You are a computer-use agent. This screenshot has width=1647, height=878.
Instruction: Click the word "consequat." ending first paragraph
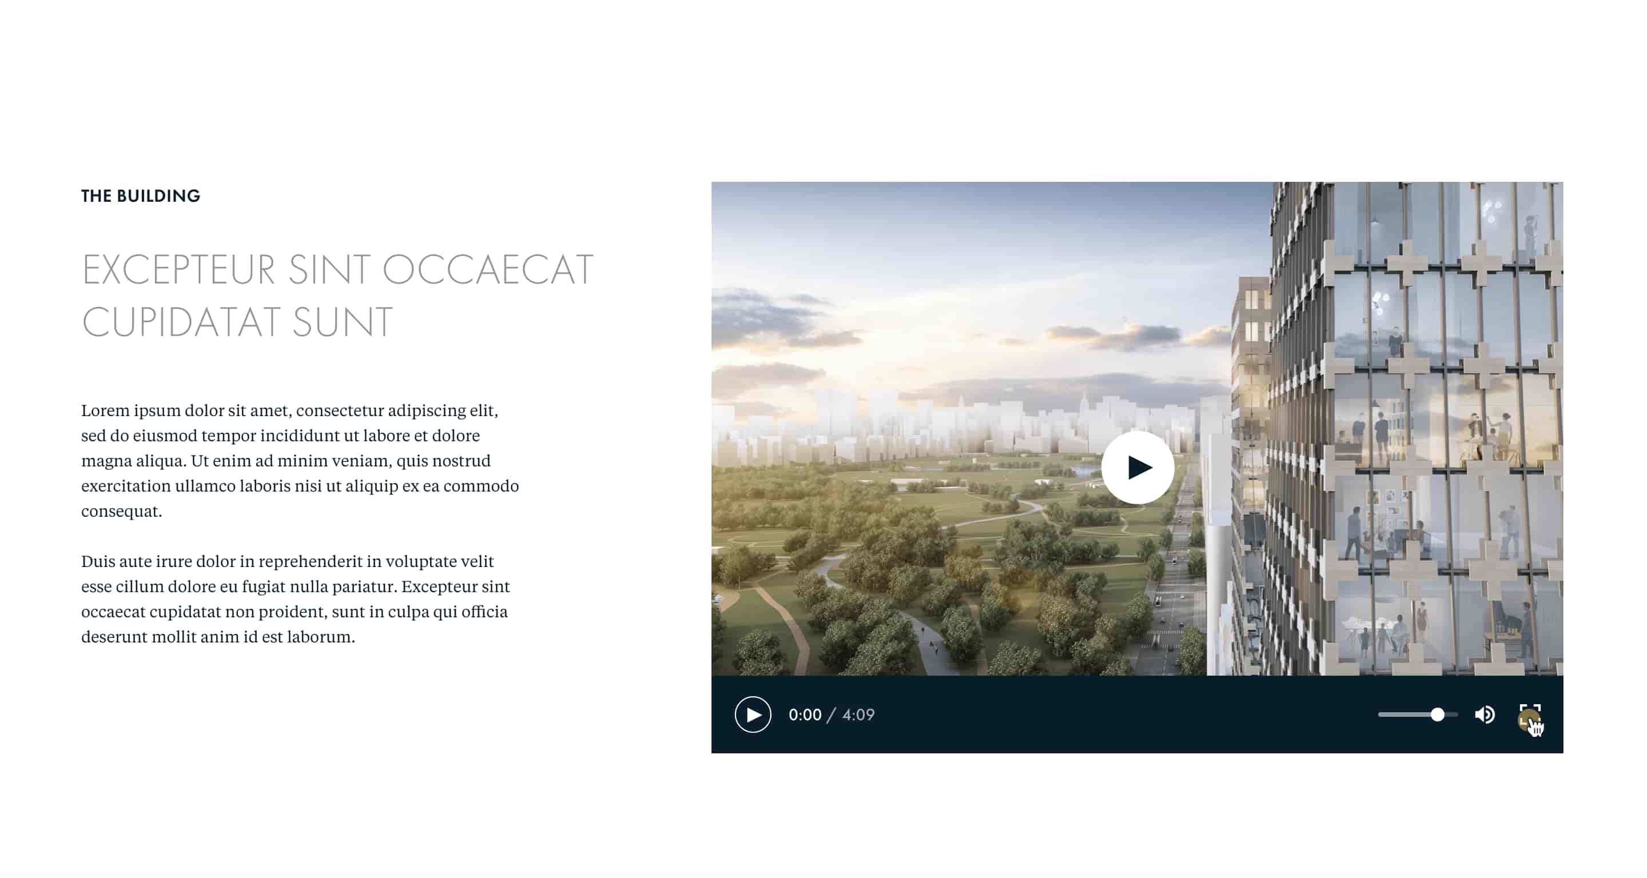(x=121, y=510)
